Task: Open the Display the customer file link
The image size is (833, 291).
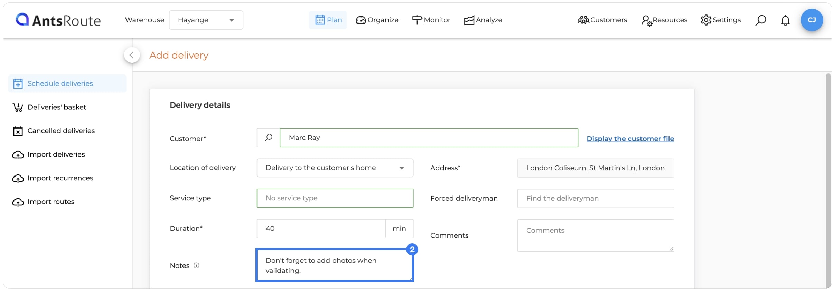Action: (630, 139)
